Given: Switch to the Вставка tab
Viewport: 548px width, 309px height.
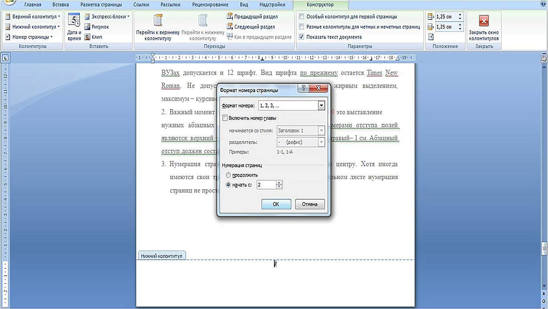Looking at the screenshot, I should click(60, 5).
